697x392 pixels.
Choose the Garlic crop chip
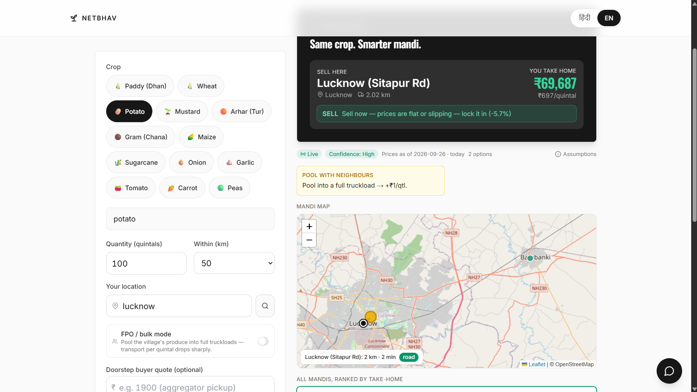(x=240, y=163)
